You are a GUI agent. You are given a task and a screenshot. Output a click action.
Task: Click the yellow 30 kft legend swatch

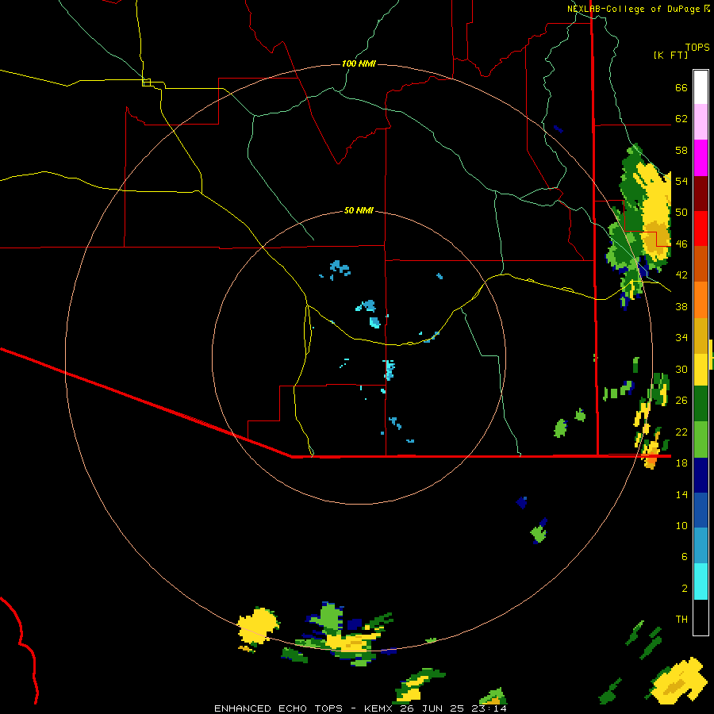[701, 369]
